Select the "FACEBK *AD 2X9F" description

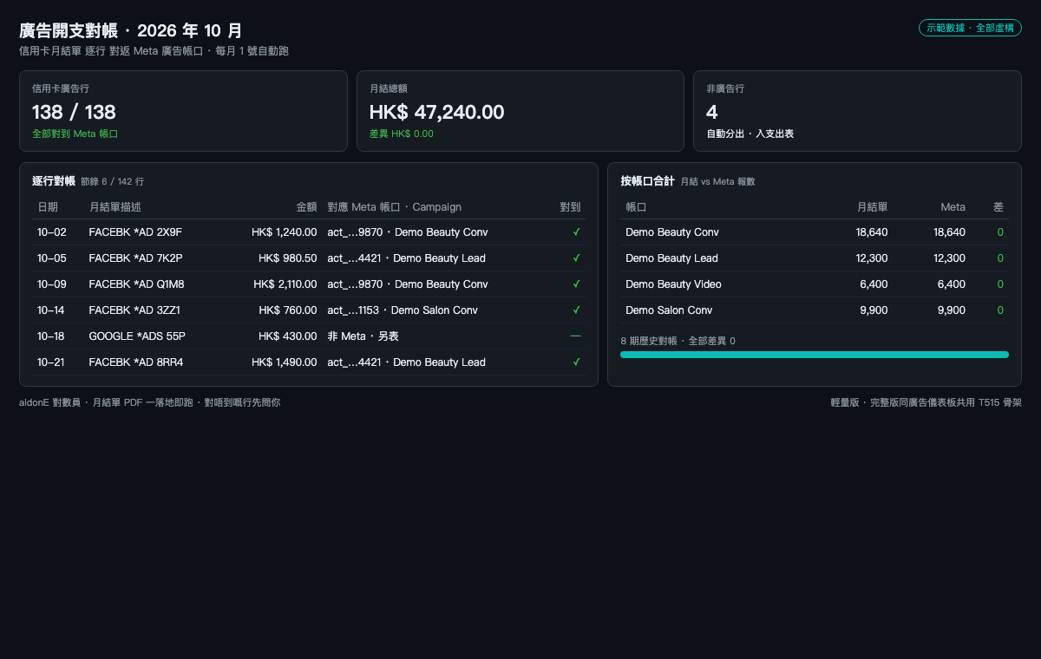click(x=135, y=232)
